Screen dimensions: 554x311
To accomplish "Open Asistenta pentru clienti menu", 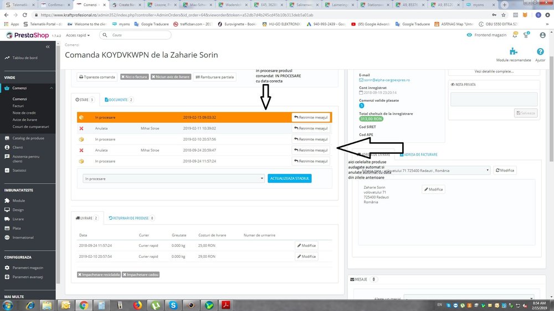I will pyautogui.click(x=26, y=158).
